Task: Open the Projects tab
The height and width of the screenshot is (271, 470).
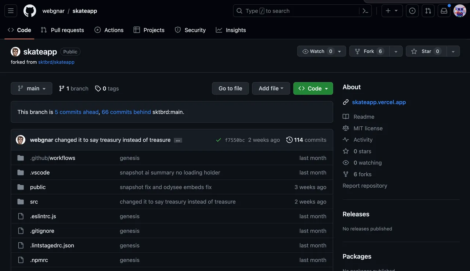Action: (x=149, y=30)
